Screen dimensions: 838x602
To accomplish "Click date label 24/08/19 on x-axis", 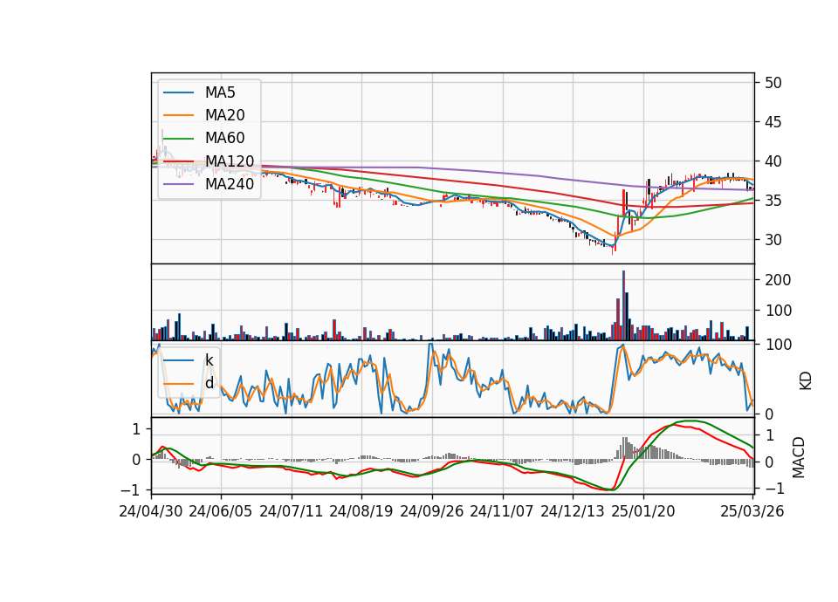I will [x=361, y=511].
